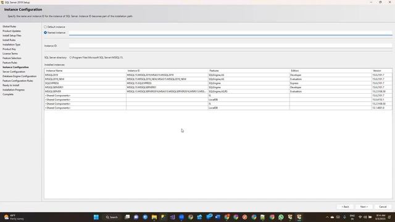Click the MSSQL15.SQLEXPRESS instance ID cell

[167, 83]
